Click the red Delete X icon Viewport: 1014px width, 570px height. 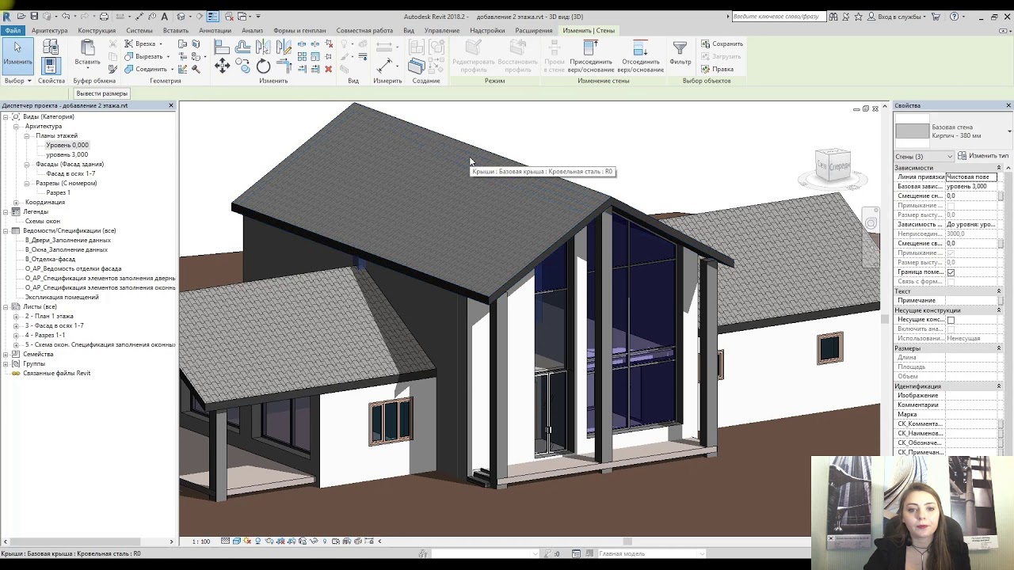pos(329,69)
